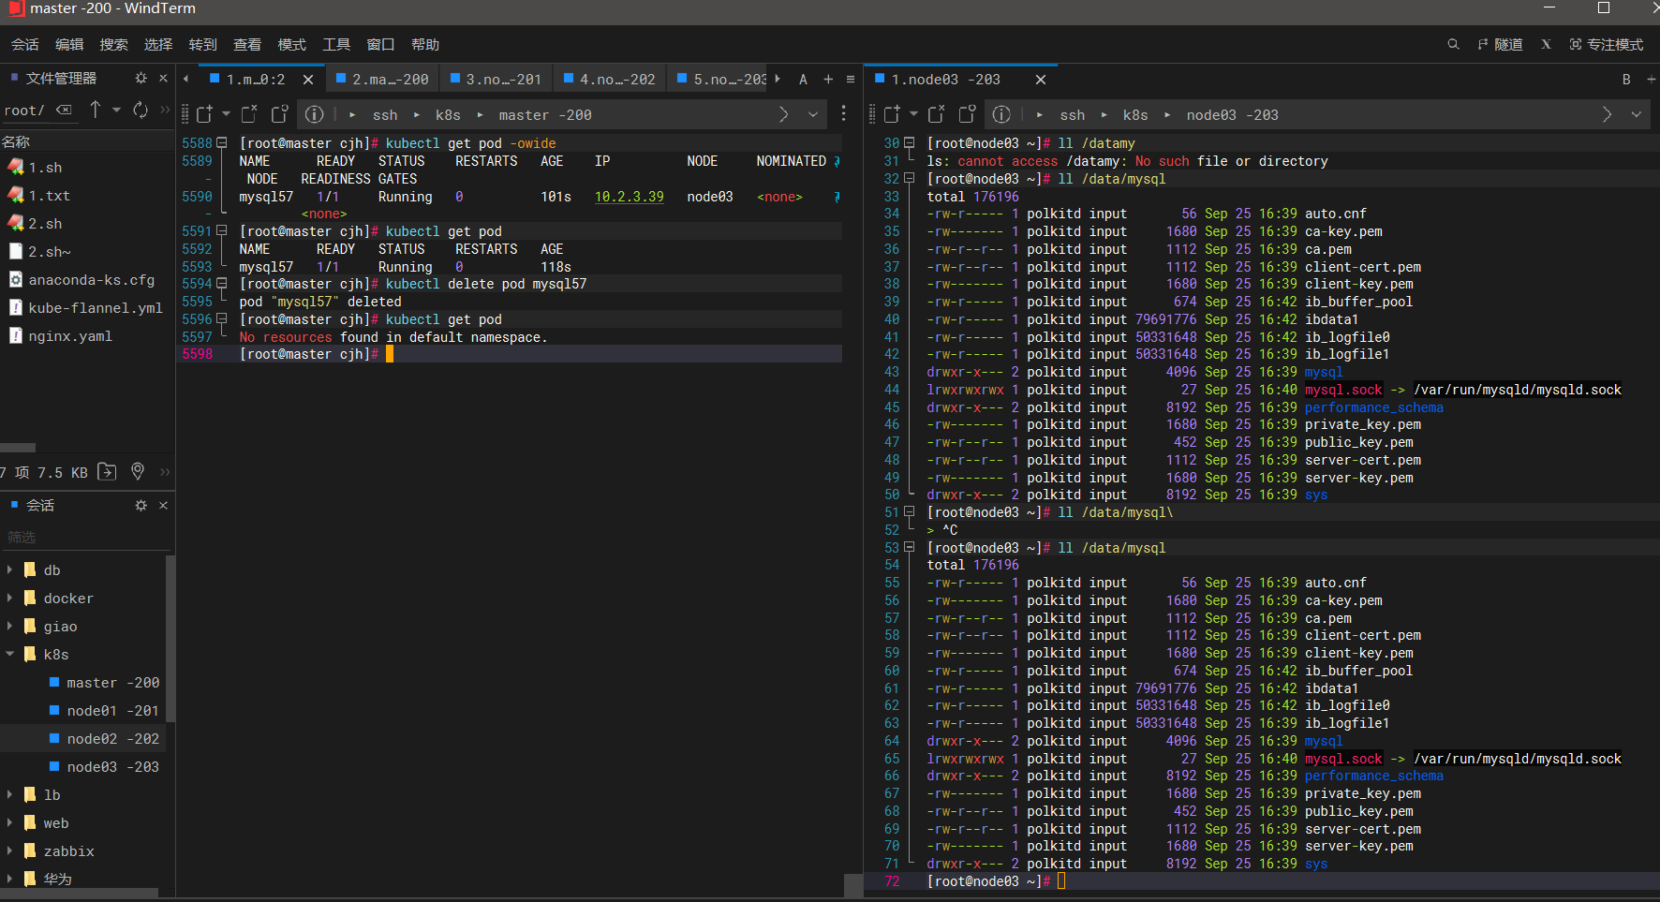The height and width of the screenshot is (902, 1660).
Task: Expand the db session folder
Action: point(9,569)
